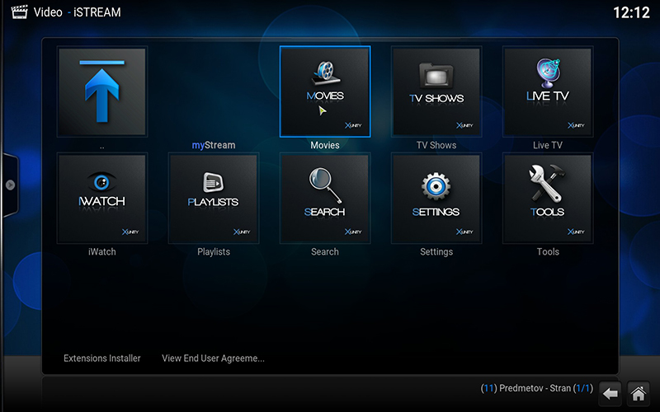The height and width of the screenshot is (412, 660).
Task: Open Extensions Installer
Action: (x=102, y=358)
